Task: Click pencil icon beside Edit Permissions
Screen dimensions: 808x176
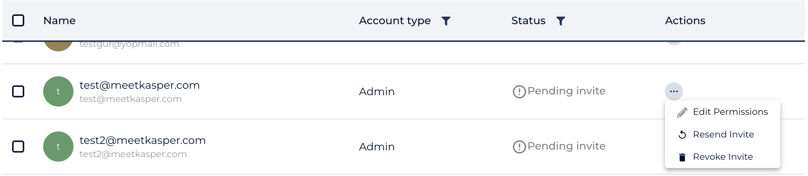Action: point(682,113)
